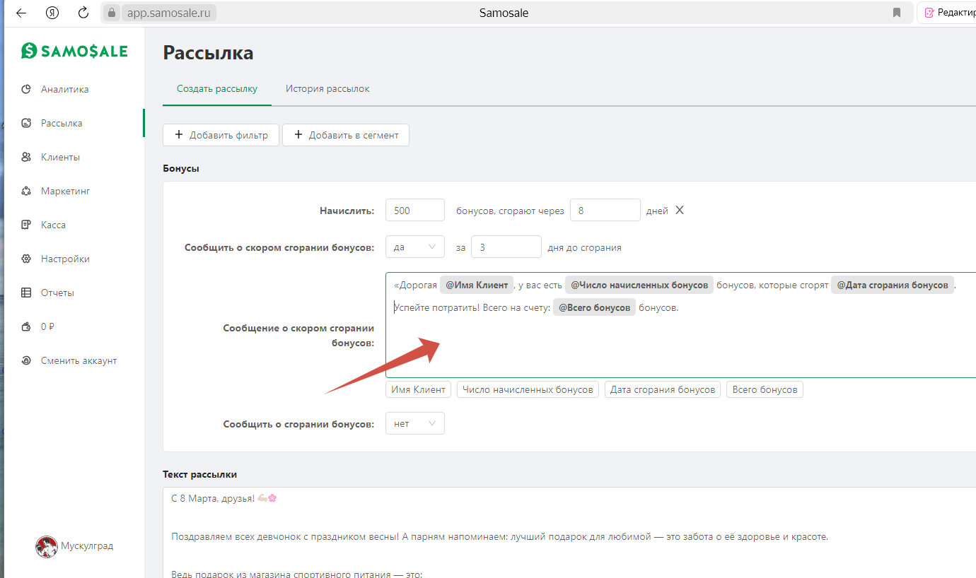Select the @Всего бонусов tag inside the message

click(594, 308)
